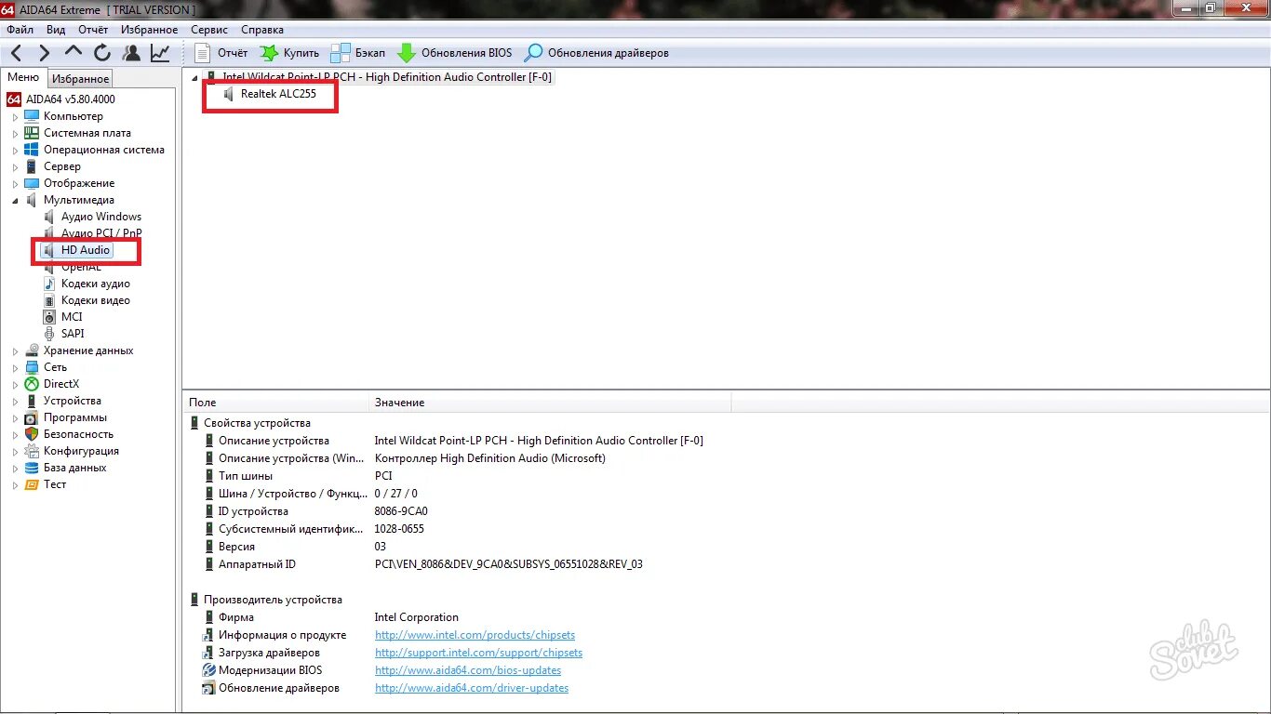The height and width of the screenshot is (714, 1271).
Task: Select the Компьютер tree icon
Action: point(32,116)
